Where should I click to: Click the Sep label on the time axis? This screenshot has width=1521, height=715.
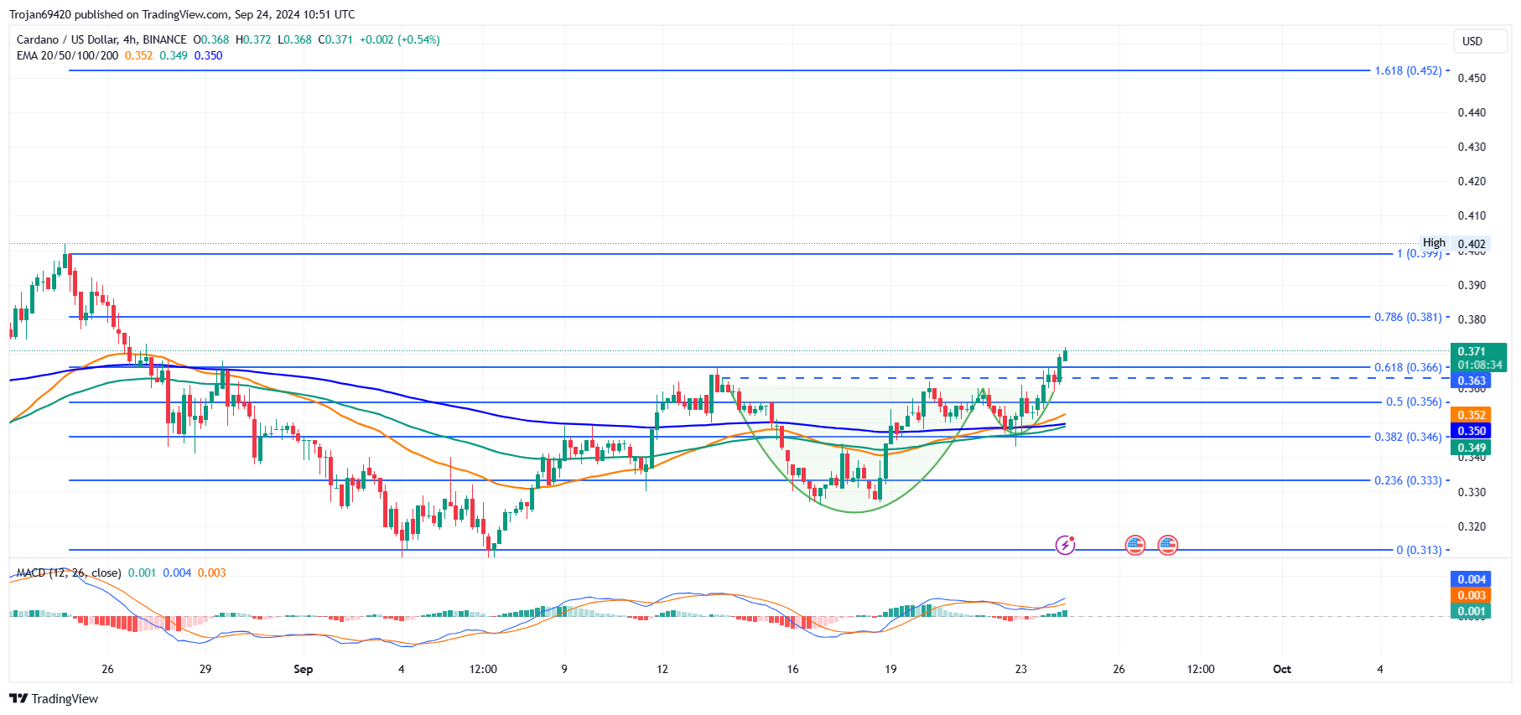coord(304,669)
